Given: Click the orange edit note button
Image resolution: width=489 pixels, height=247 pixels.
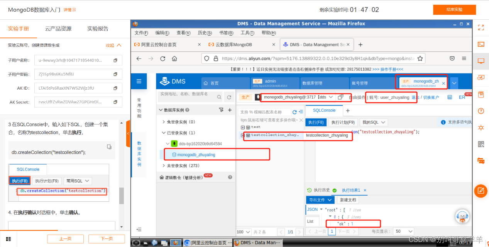Looking at the screenshot, I should pyautogui.click(x=481, y=191).
